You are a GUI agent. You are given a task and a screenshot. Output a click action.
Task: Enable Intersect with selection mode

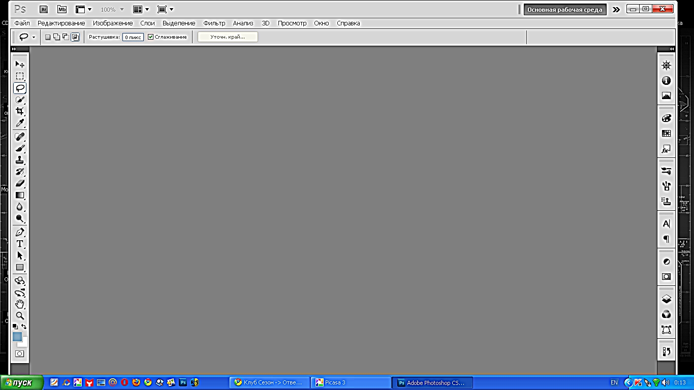click(x=75, y=37)
